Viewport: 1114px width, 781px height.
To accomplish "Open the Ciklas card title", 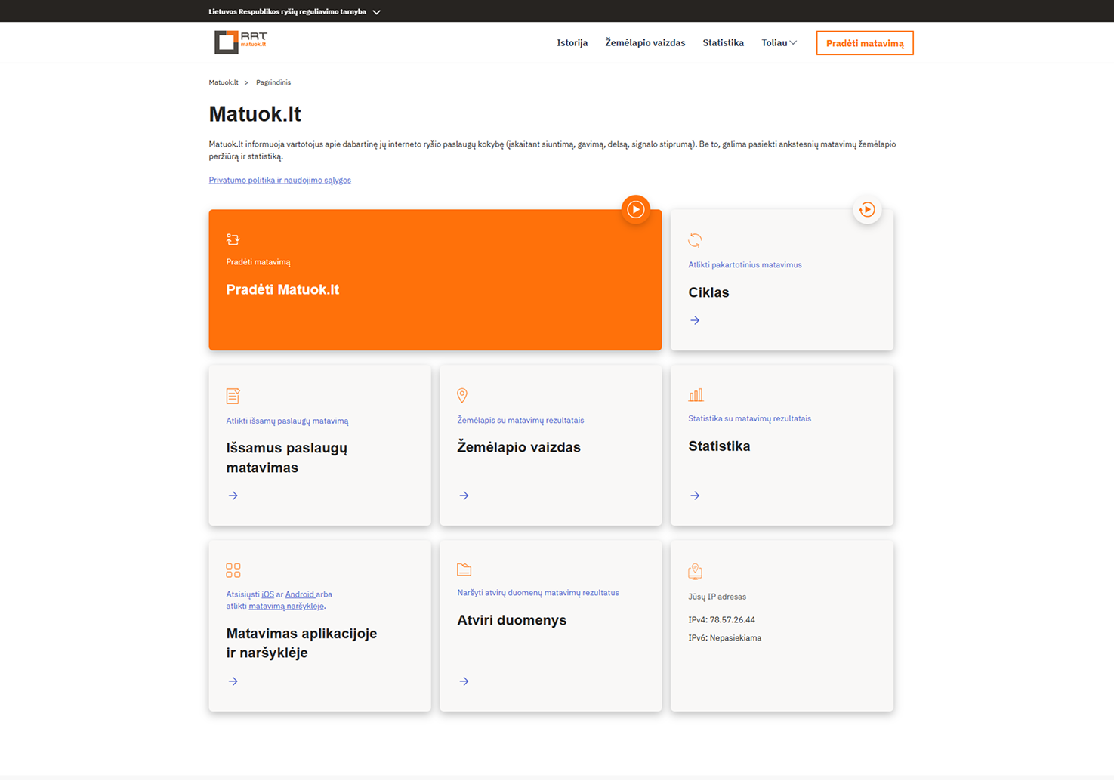I will 708,292.
